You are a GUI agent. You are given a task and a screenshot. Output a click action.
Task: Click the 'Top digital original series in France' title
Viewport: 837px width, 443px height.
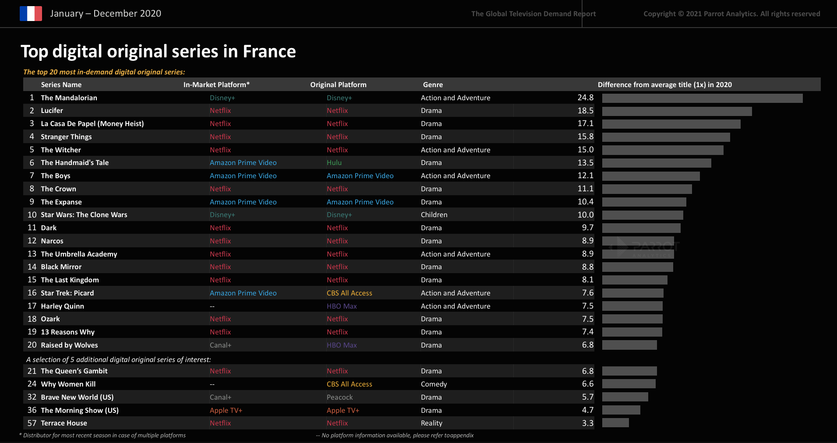point(158,52)
